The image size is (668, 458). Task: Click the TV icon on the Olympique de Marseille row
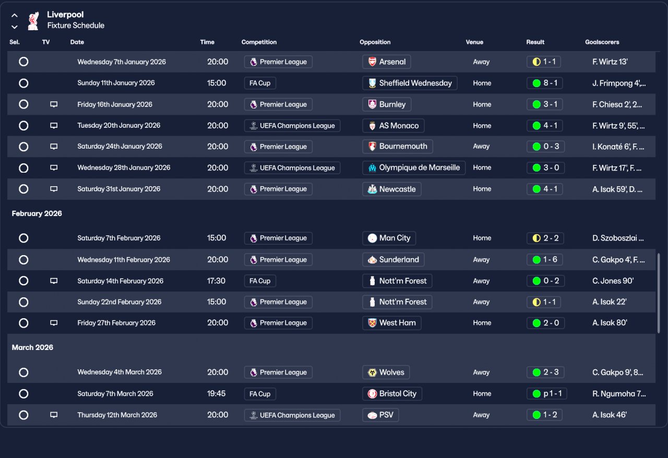pyautogui.click(x=54, y=168)
